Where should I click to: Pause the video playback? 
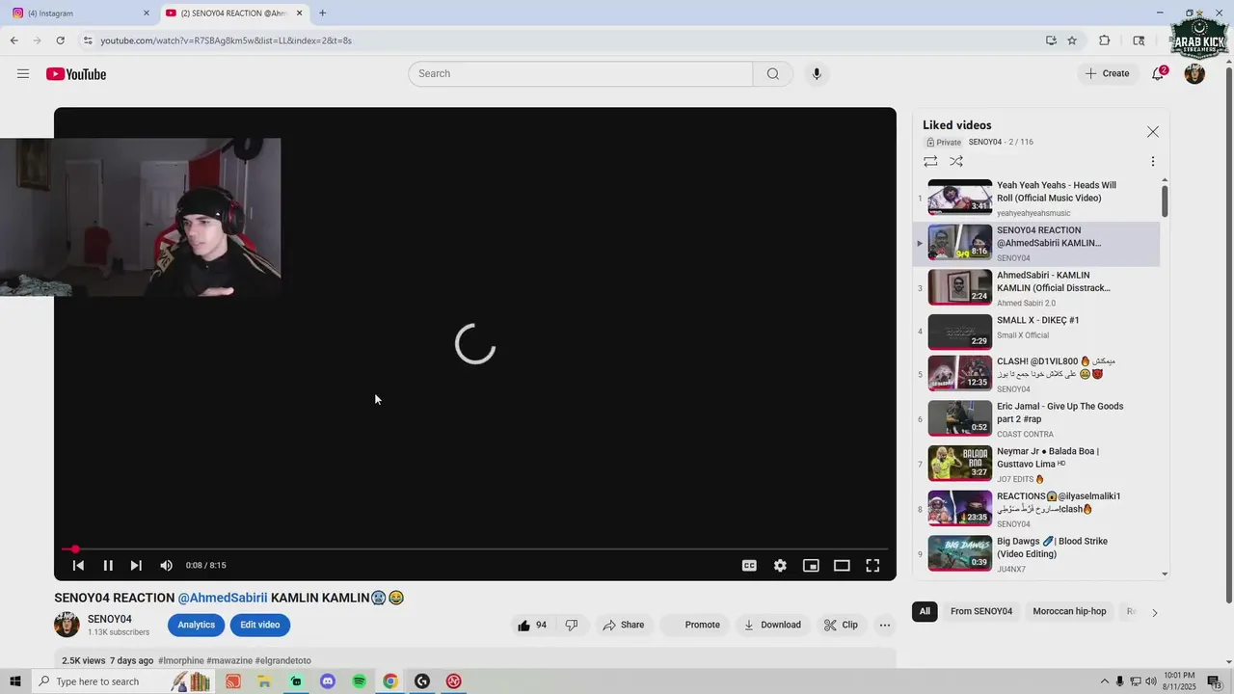pyautogui.click(x=108, y=566)
